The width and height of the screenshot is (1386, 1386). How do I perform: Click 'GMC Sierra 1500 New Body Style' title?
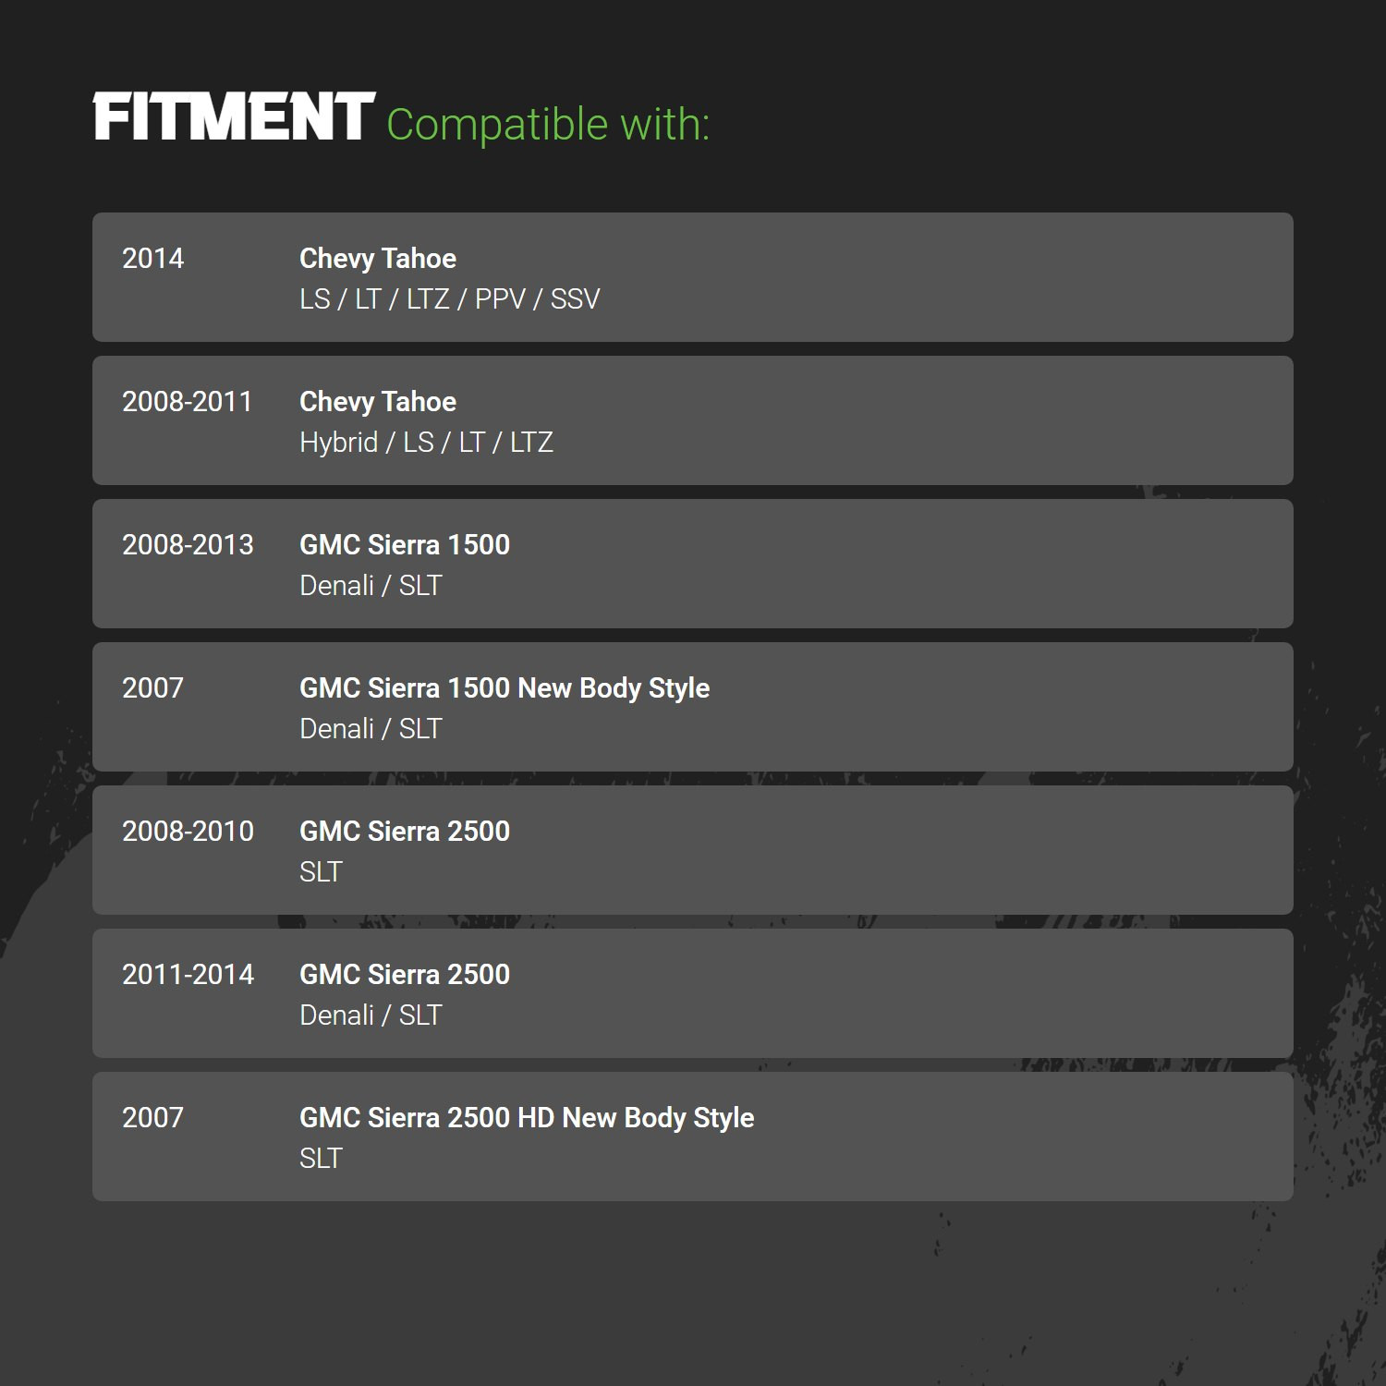pos(505,688)
